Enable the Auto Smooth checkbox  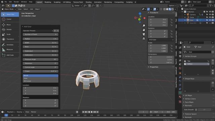(196, 110)
